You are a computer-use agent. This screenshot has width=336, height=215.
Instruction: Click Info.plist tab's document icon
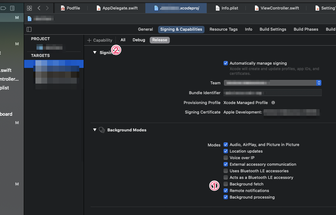coord(218,8)
